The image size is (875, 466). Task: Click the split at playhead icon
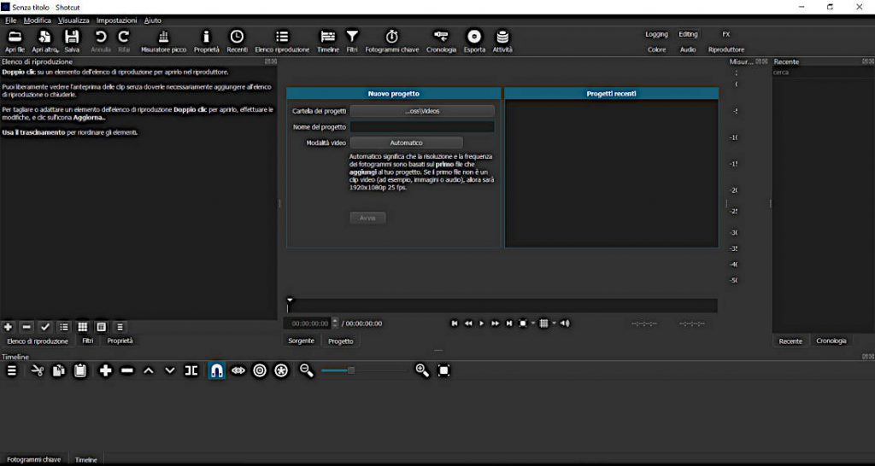click(191, 370)
